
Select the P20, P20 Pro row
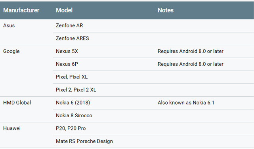(153, 128)
